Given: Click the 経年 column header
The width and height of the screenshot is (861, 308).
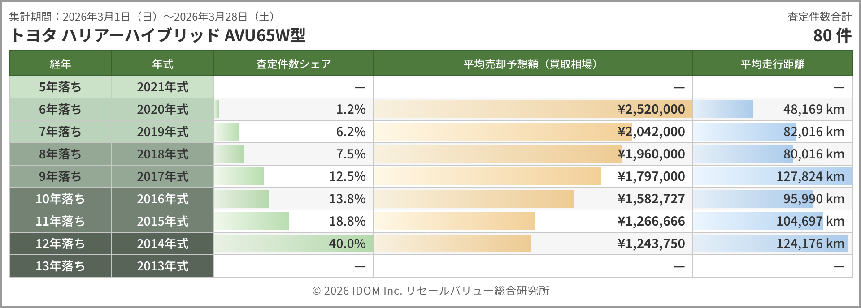Looking at the screenshot, I should pos(61,64).
